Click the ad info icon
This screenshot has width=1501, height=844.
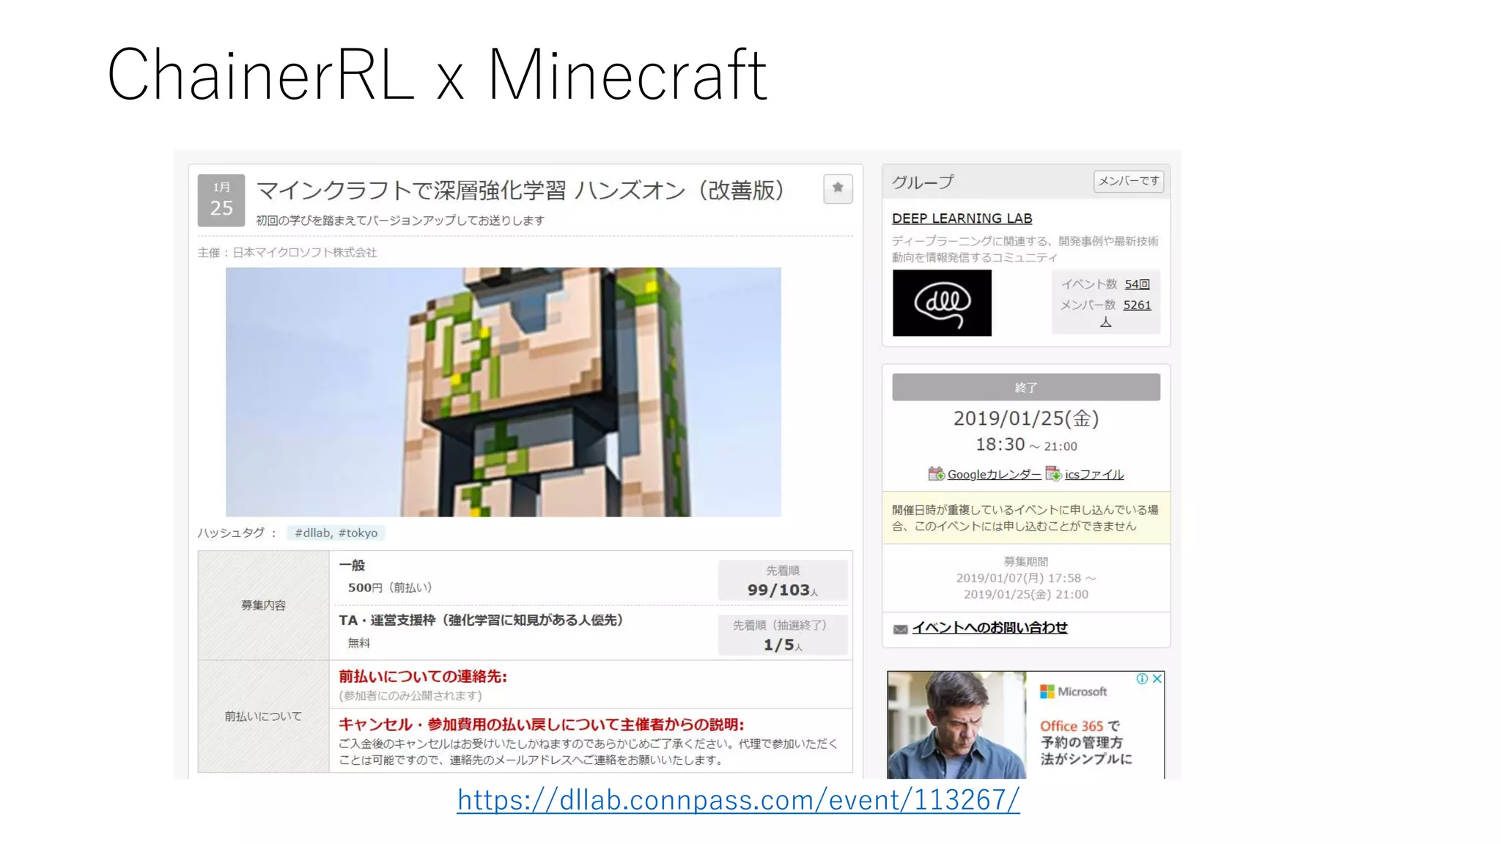click(x=1142, y=678)
